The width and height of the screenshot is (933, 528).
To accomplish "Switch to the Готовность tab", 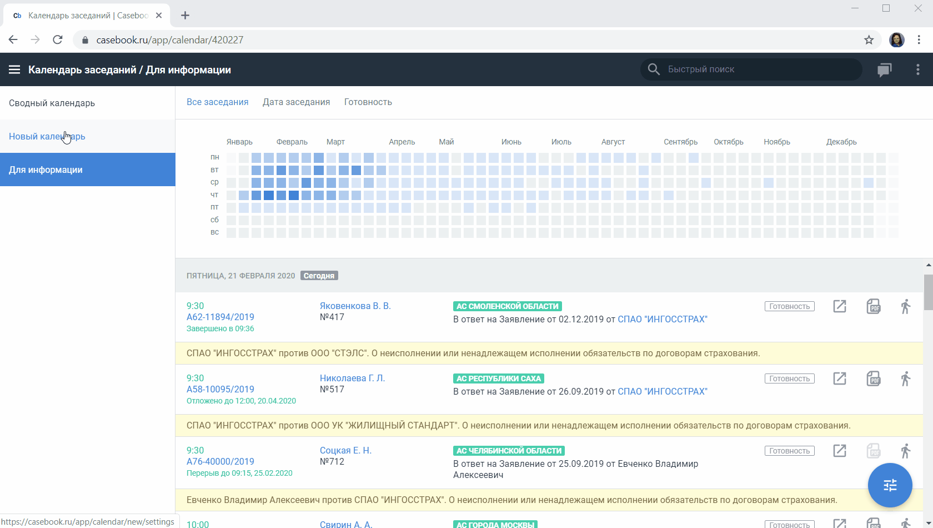I will pyautogui.click(x=368, y=102).
